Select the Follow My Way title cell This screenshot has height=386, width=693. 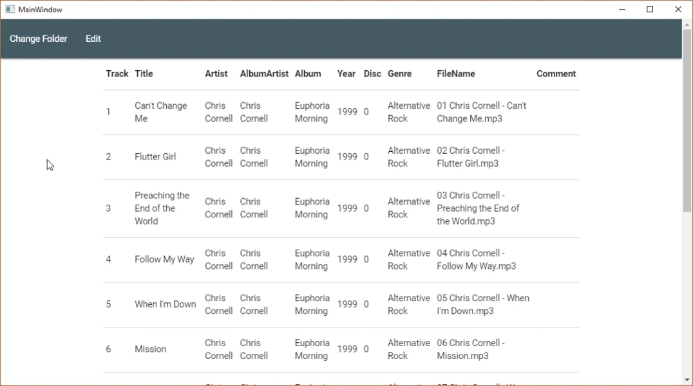pyautogui.click(x=164, y=259)
